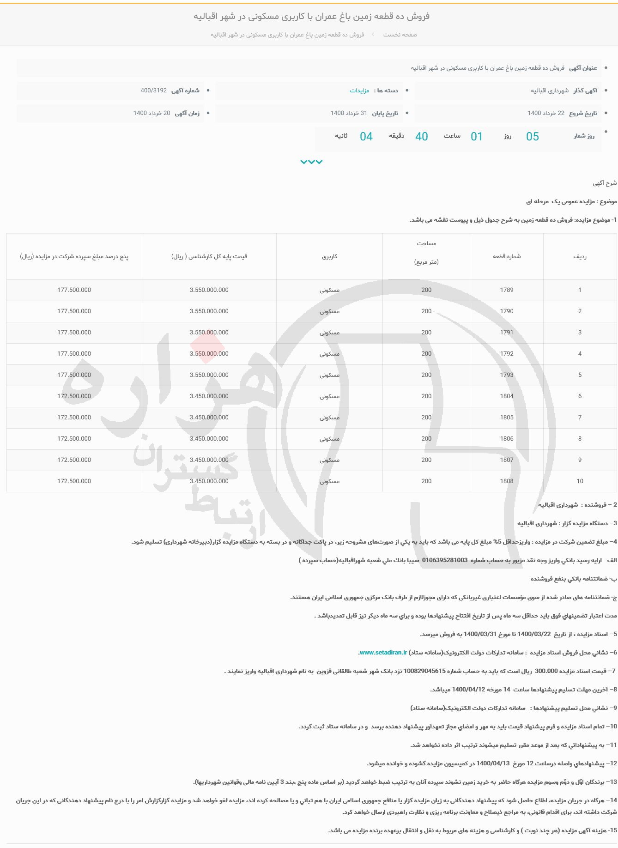Select plot number 1804 cell

[507, 396]
